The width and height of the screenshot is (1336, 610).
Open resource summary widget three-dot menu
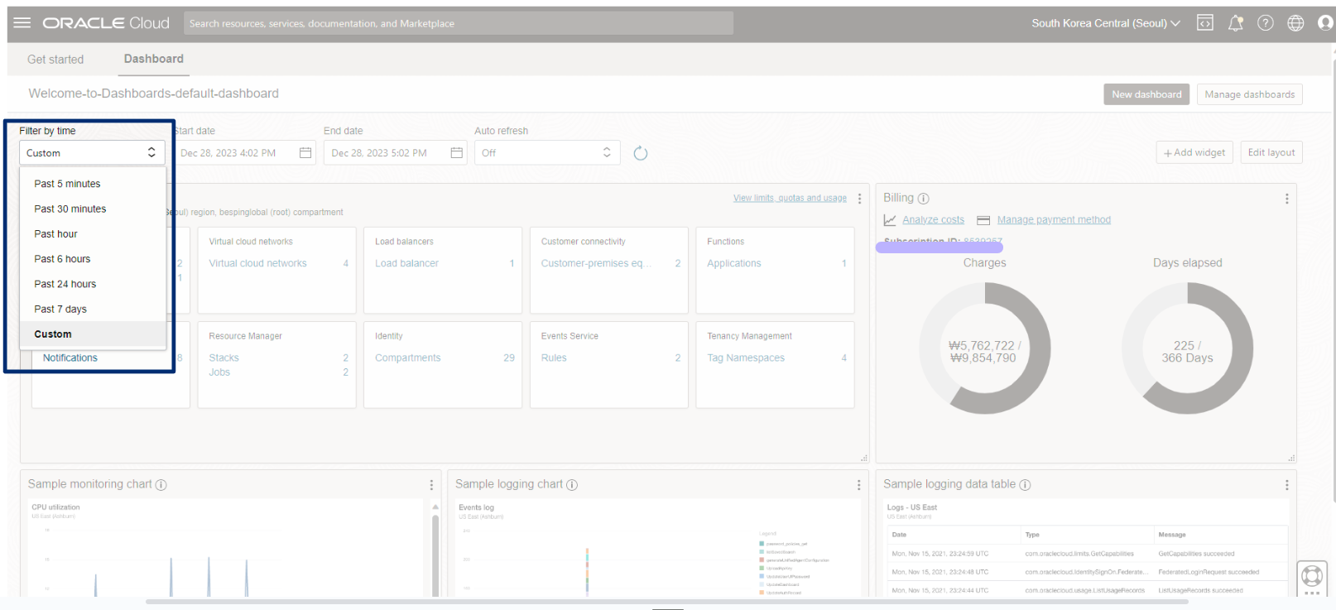(x=859, y=199)
